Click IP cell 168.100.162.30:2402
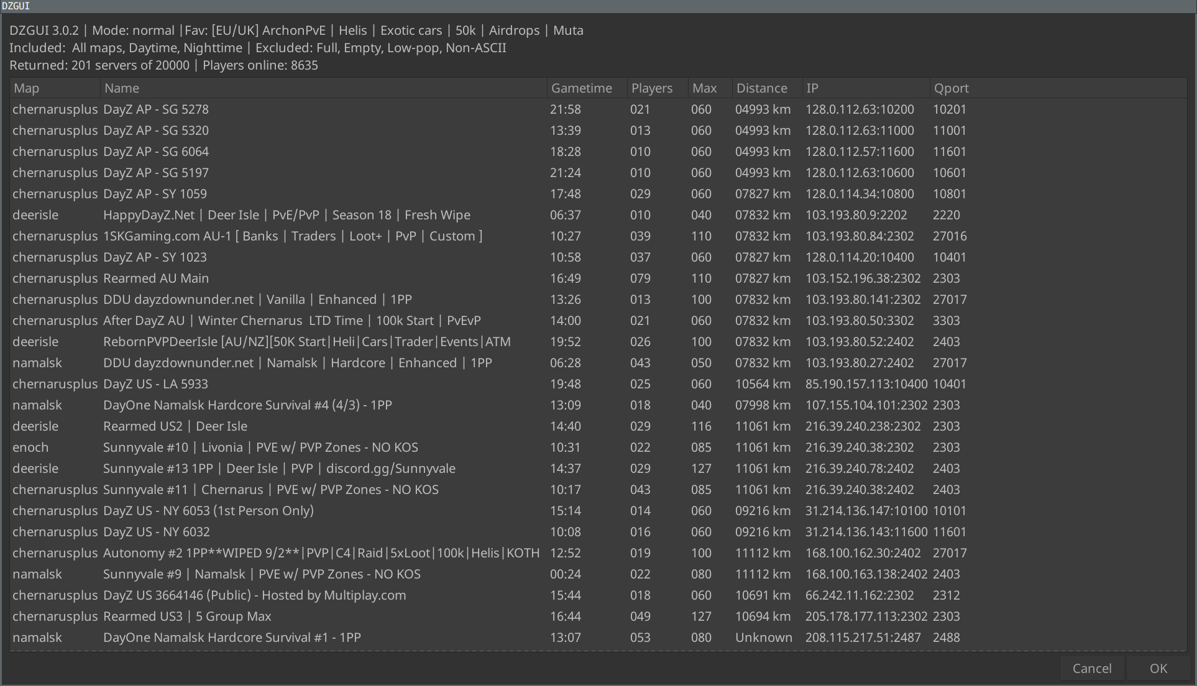The width and height of the screenshot is (1197, 686). coord(863,553)
